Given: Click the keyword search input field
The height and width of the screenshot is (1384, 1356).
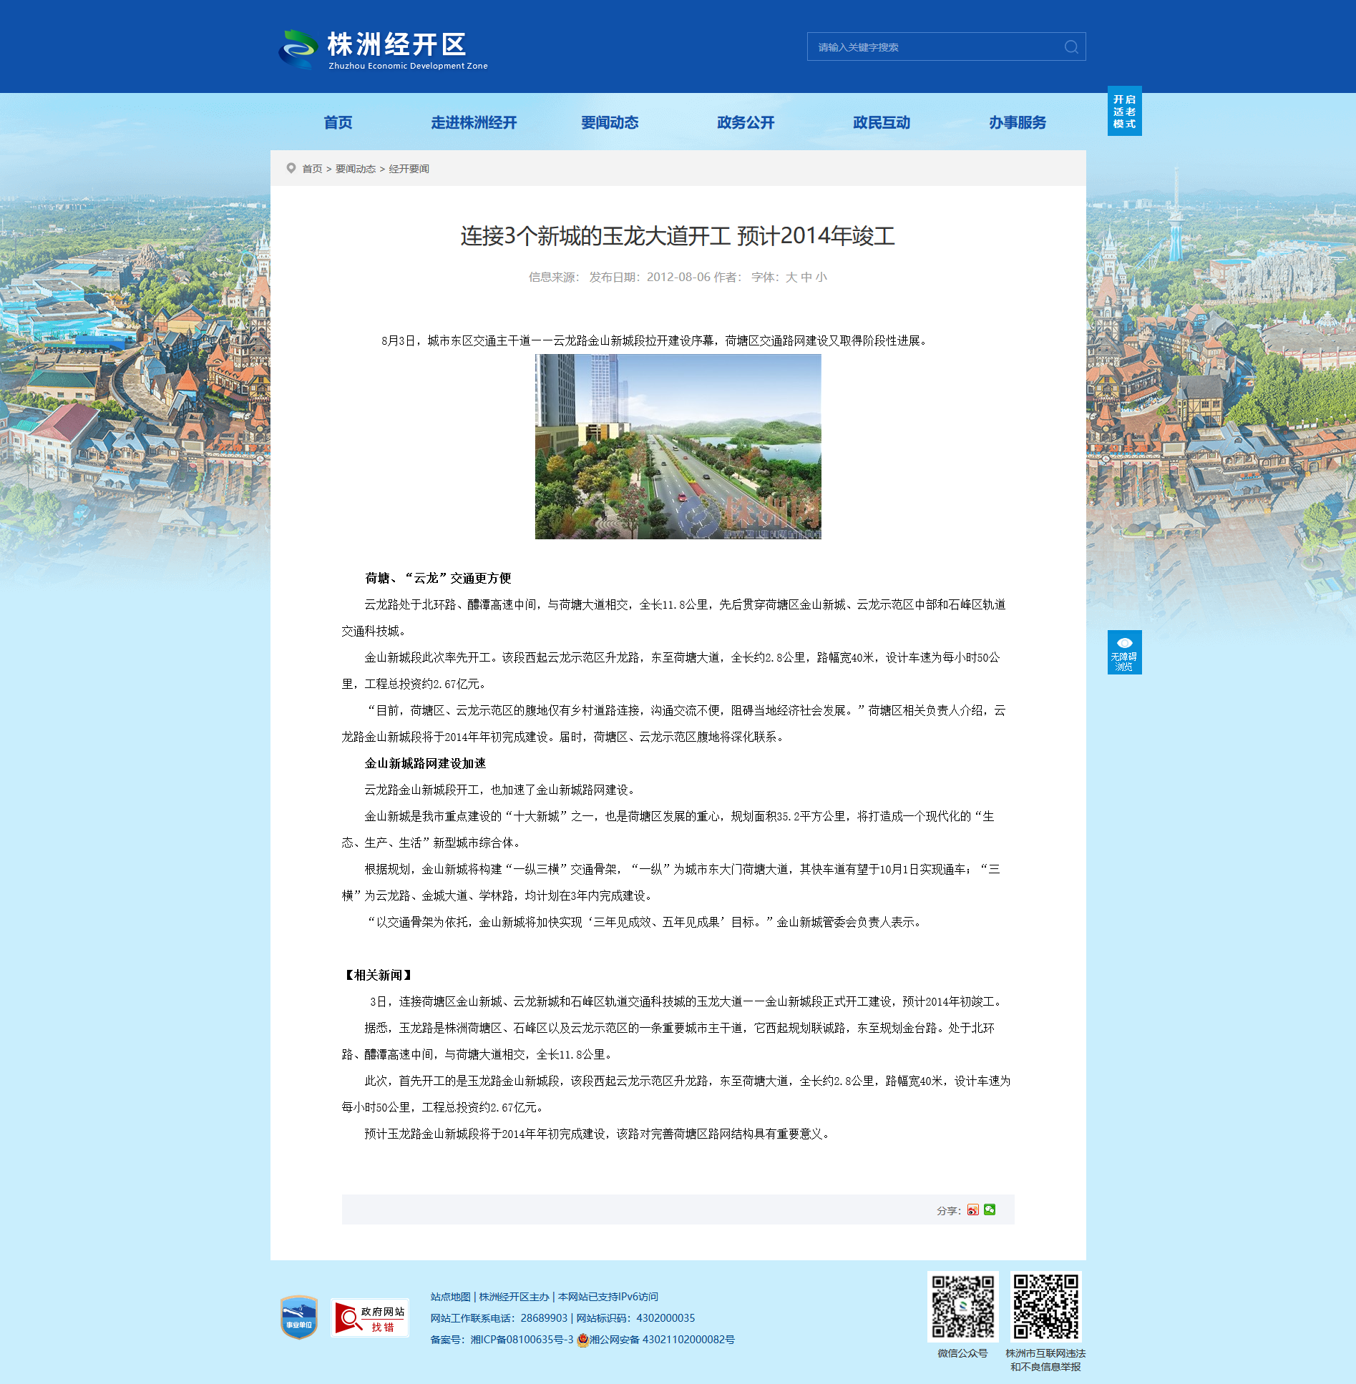Looking at the screenshot, I should coord(934,47).
